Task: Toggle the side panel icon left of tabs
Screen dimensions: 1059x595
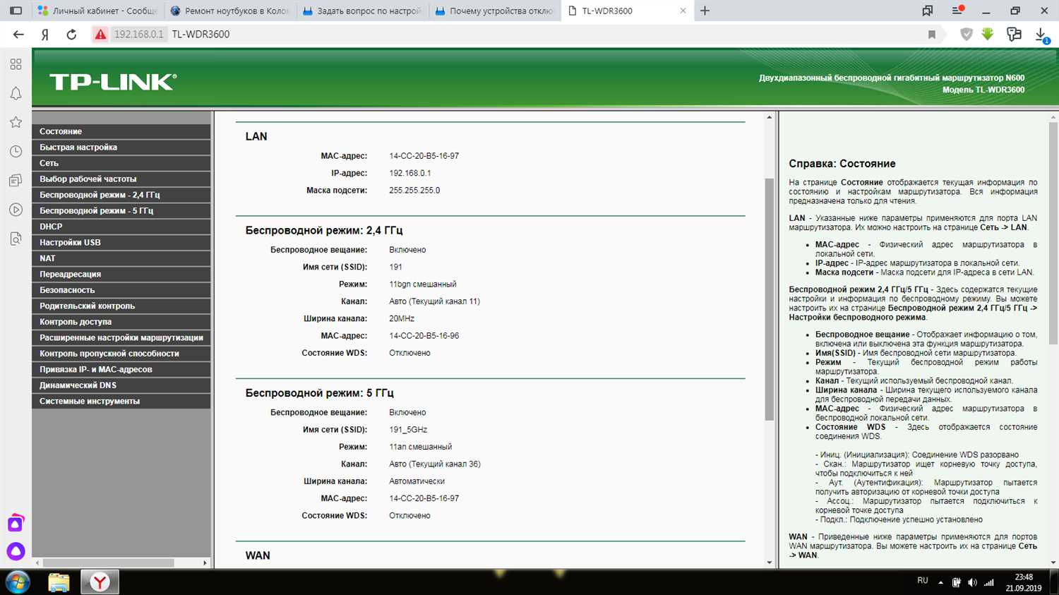Action: click(x=16, y=11)
